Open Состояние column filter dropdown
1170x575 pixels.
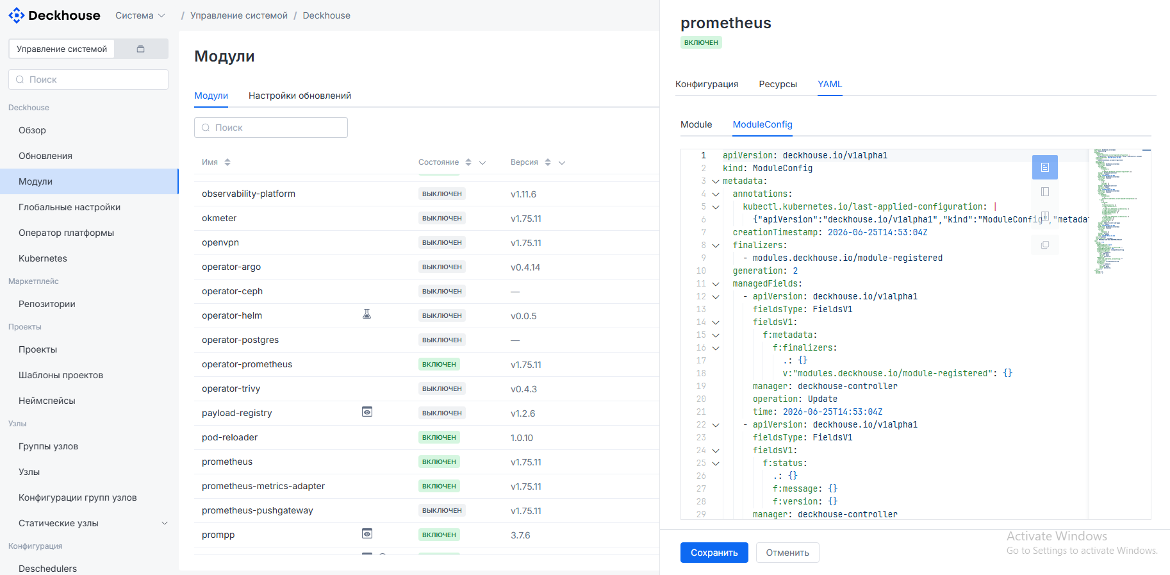click(x=482, y=163)
